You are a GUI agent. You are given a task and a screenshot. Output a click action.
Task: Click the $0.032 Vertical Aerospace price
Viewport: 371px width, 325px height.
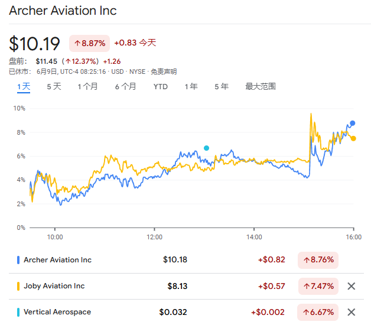pyautogui.click(x=173, y=312)
